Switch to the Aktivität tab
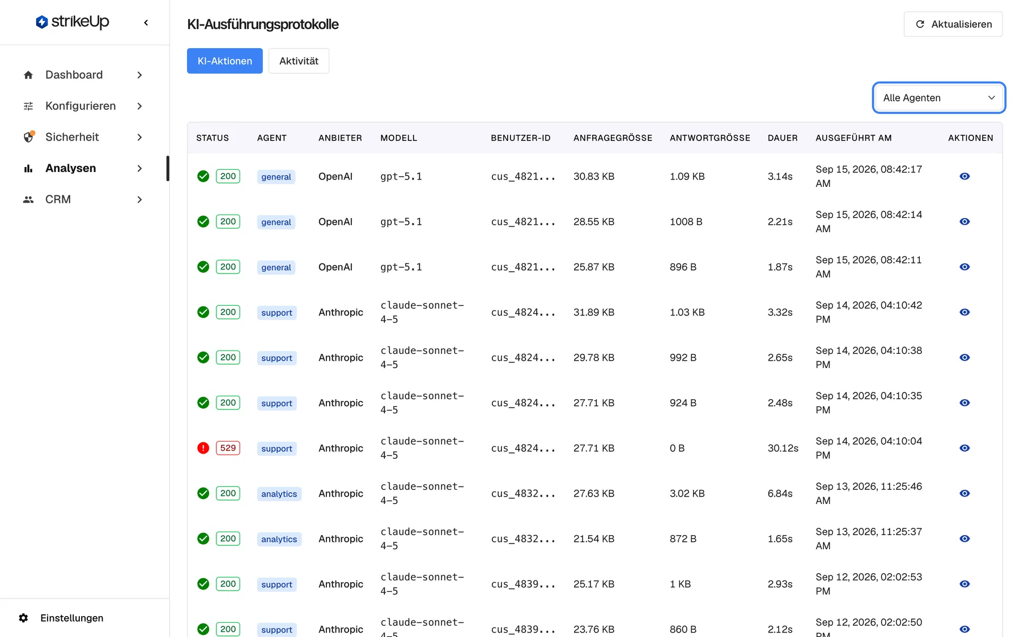 [x=299, y=61]
